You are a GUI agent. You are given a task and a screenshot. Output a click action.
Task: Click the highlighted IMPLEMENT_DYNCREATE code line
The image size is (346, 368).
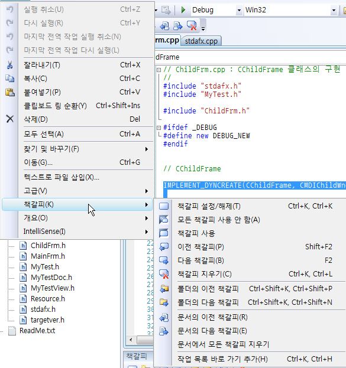tap(254, 185)
